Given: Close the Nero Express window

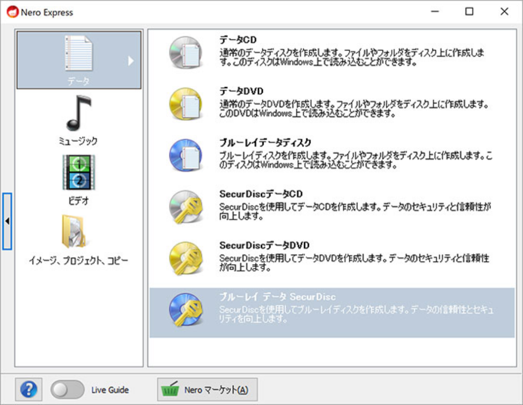Looking at the screenshot, I should coord(504,12).
